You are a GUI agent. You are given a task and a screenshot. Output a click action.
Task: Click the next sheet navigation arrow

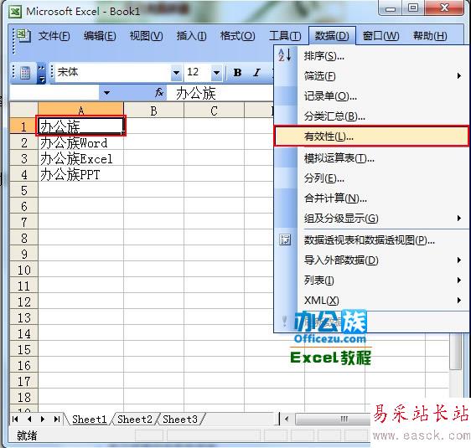tap(43, 420)
